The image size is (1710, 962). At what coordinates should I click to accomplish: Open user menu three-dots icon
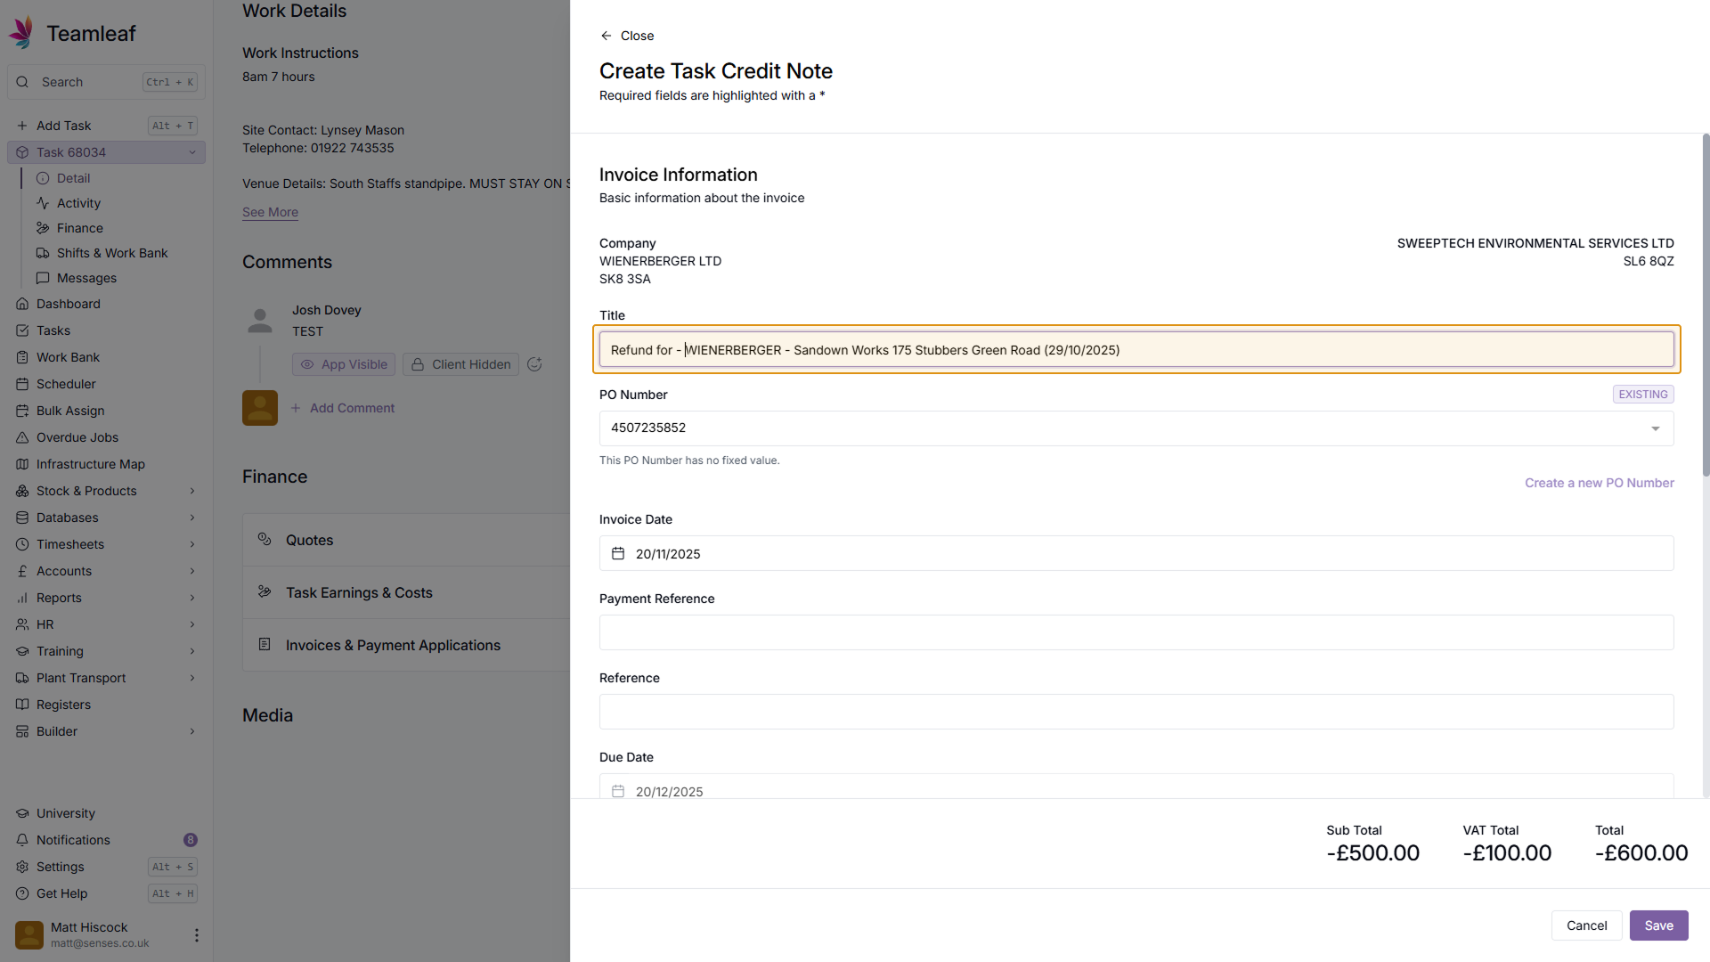(196, 935)
